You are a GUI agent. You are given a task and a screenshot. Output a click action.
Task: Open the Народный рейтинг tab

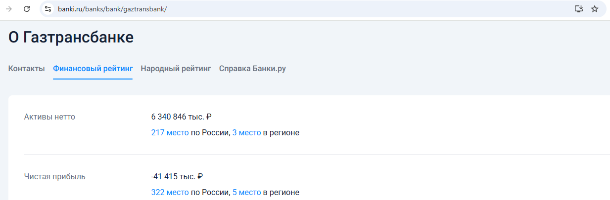[x=176, y=69]
